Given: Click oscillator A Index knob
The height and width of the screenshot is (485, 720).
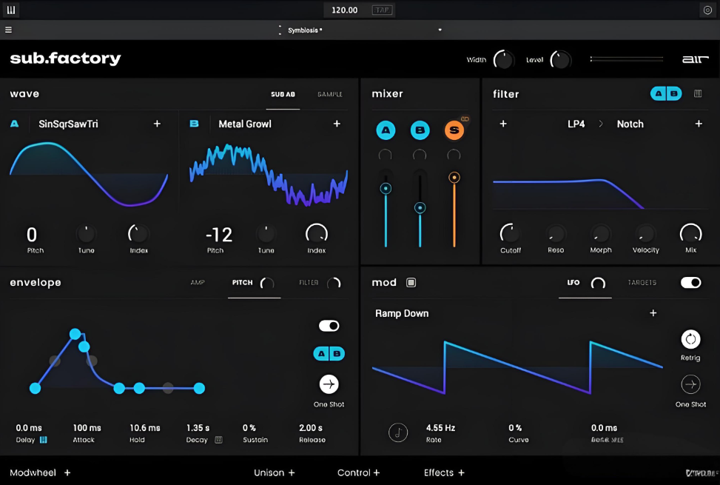Looking at the screenshot, I should (x=138, y=234).
